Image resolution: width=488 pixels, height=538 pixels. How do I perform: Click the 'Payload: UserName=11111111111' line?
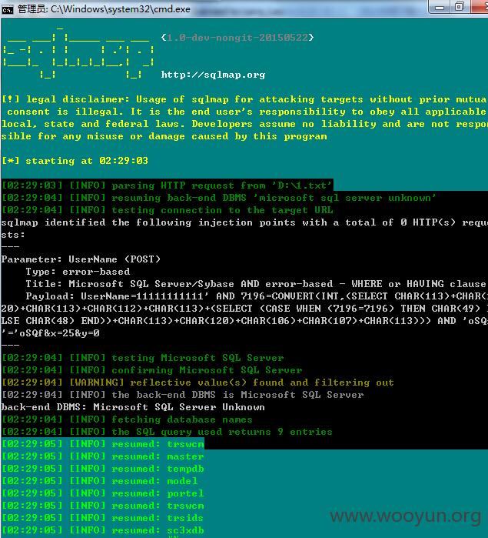[x=257, y=296]
